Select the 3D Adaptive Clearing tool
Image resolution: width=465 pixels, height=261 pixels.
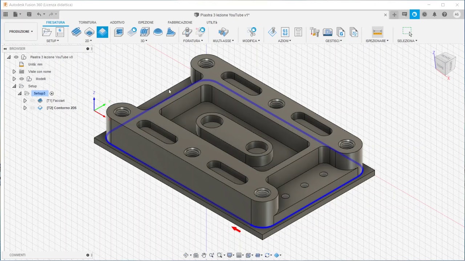119,32
